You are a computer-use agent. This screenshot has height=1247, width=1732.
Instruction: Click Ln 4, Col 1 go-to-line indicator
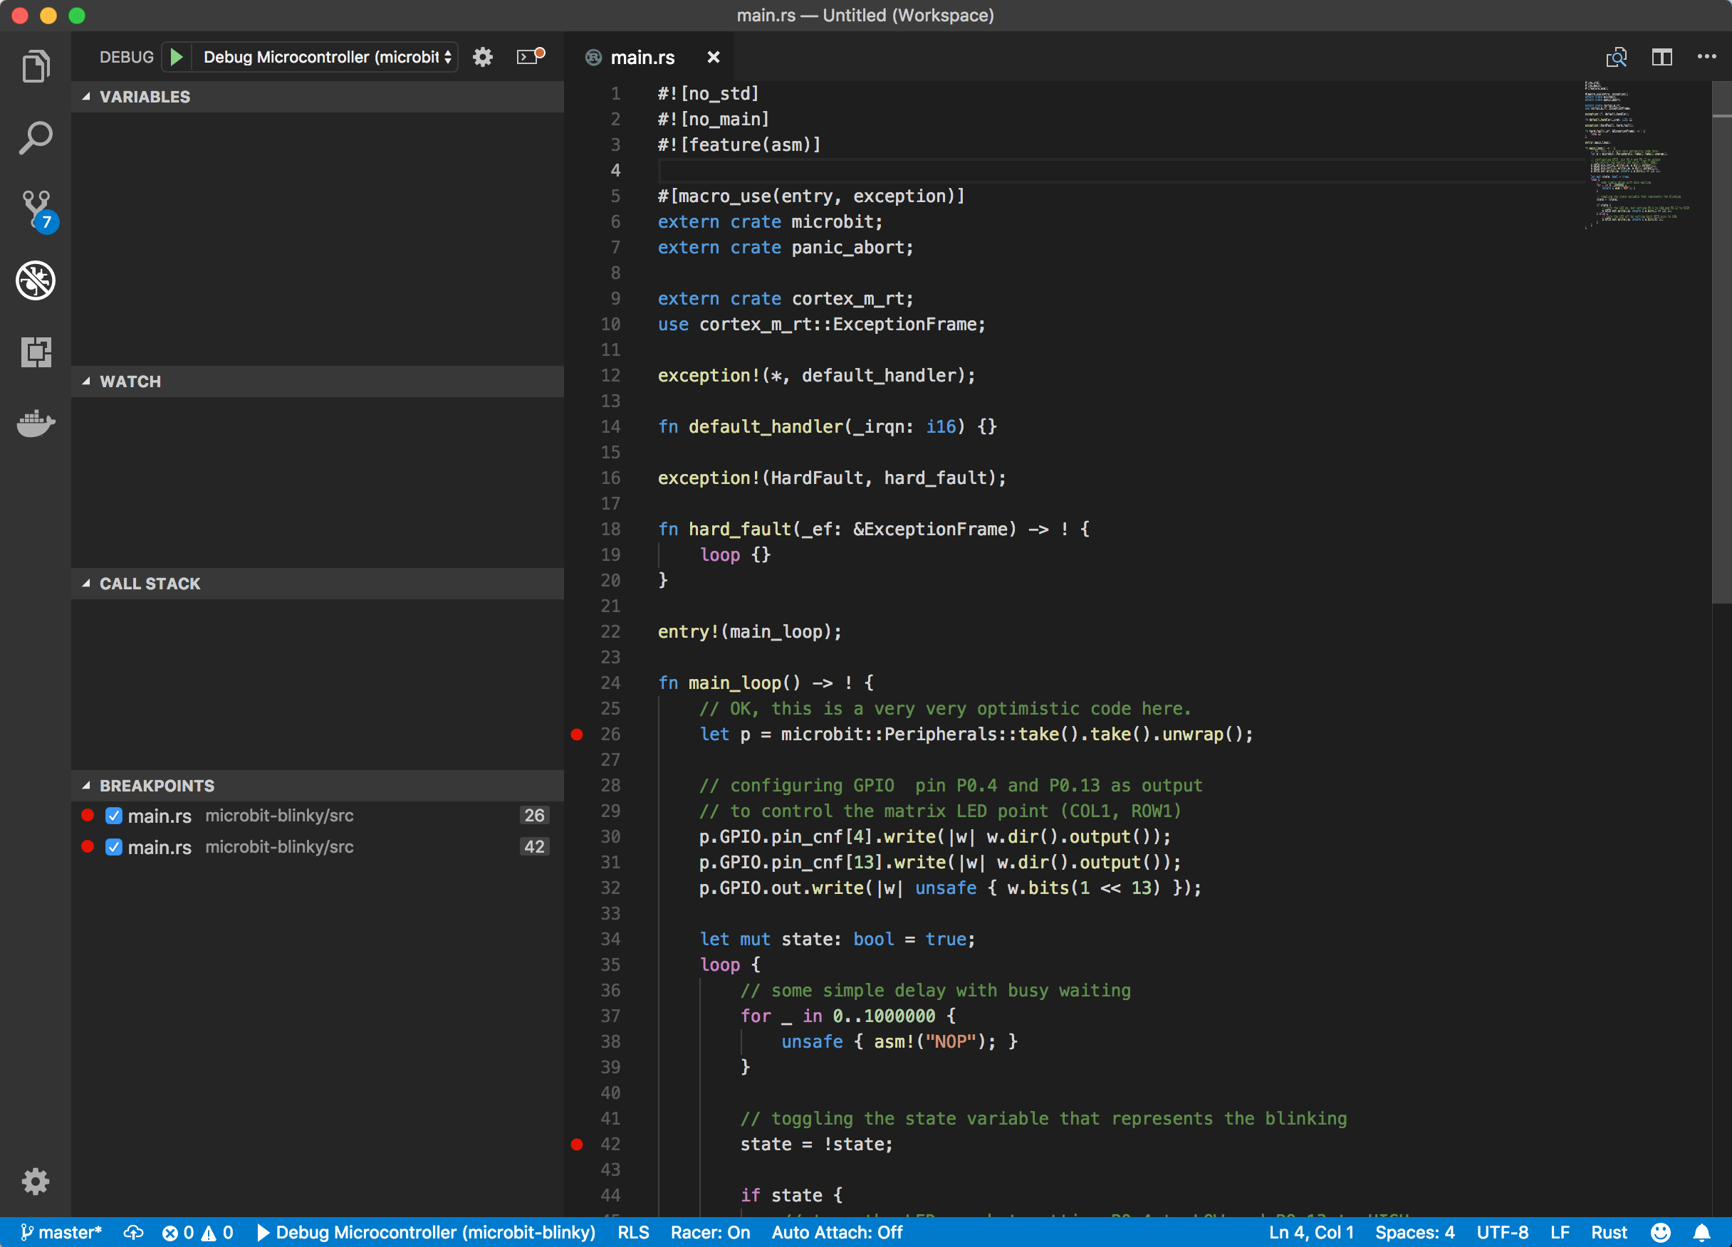pyautogui.click(x=1311, y=1233)
